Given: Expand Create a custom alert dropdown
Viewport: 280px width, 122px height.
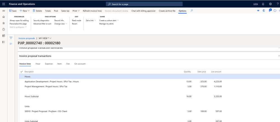Looking at the screenshot, I should [109, 20].
